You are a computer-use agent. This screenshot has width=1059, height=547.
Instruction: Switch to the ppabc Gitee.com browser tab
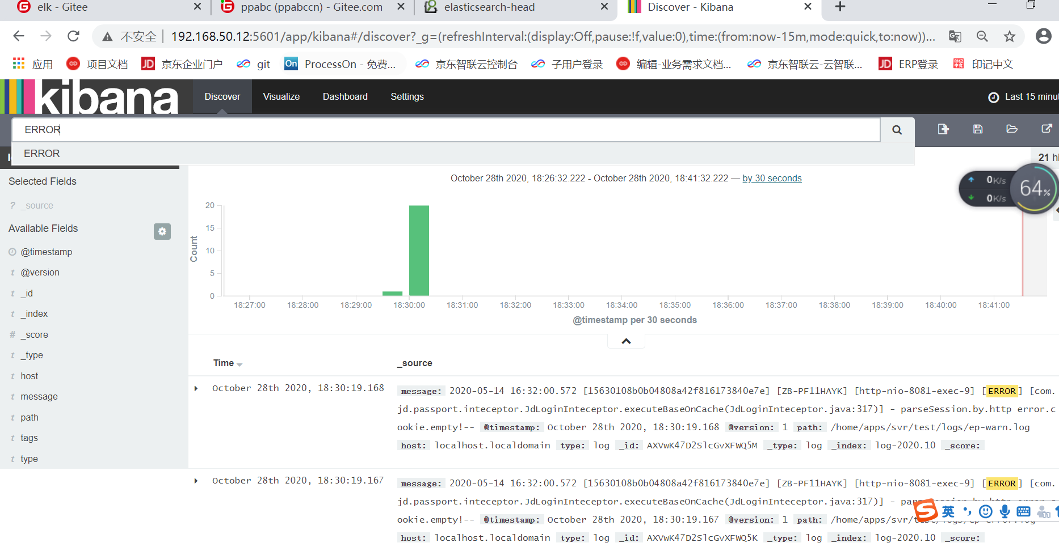[312, 7]
